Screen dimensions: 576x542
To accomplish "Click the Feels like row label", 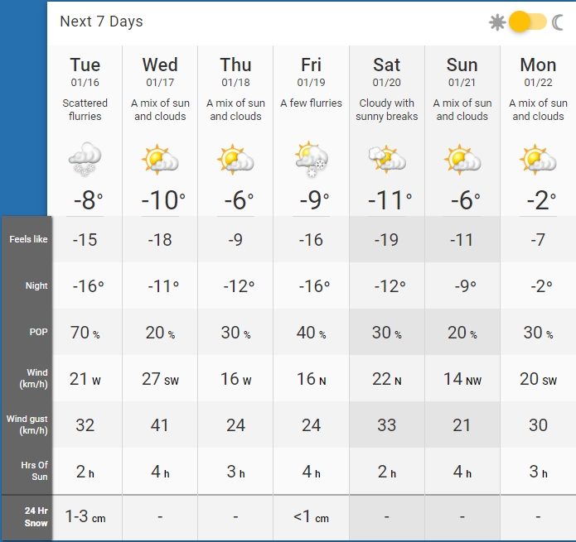I will click(x=28, y=239).
